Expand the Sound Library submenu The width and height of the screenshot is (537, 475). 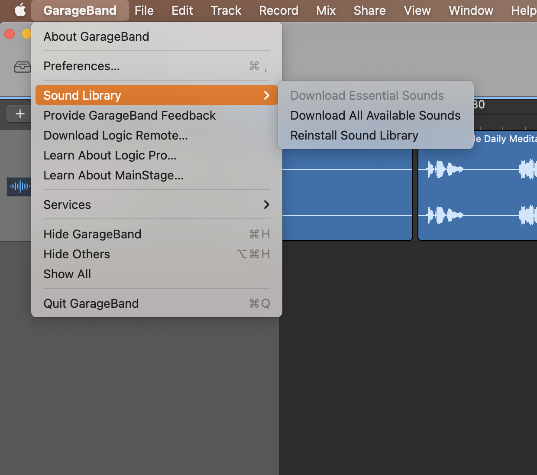157,95
